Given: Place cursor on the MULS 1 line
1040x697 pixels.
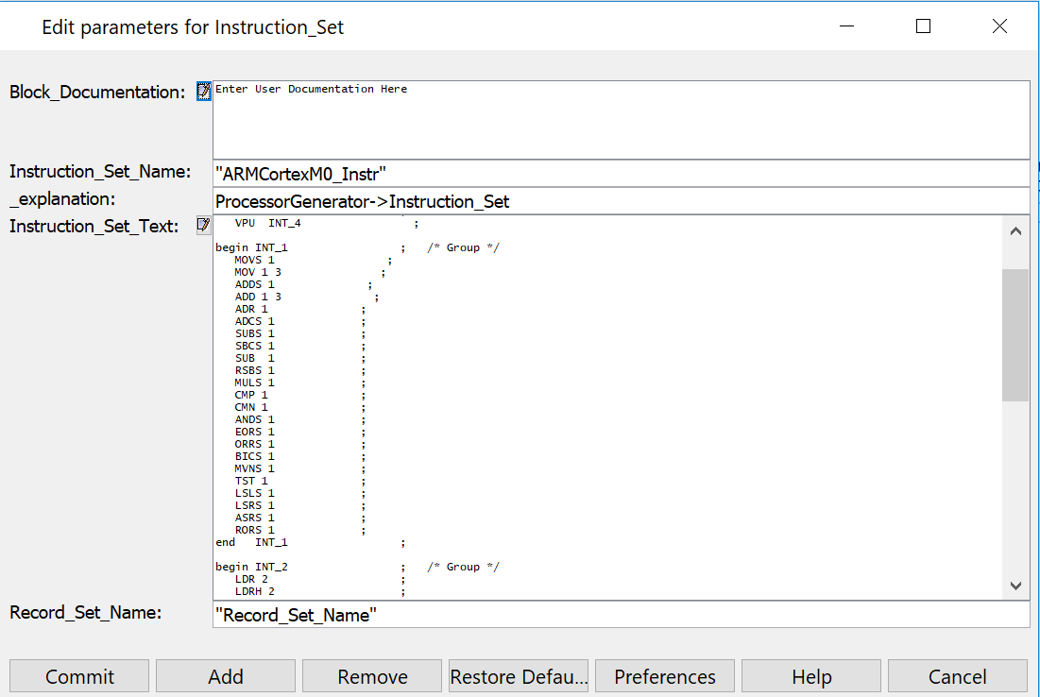Looking at the screenshot, I should point(255,382).
